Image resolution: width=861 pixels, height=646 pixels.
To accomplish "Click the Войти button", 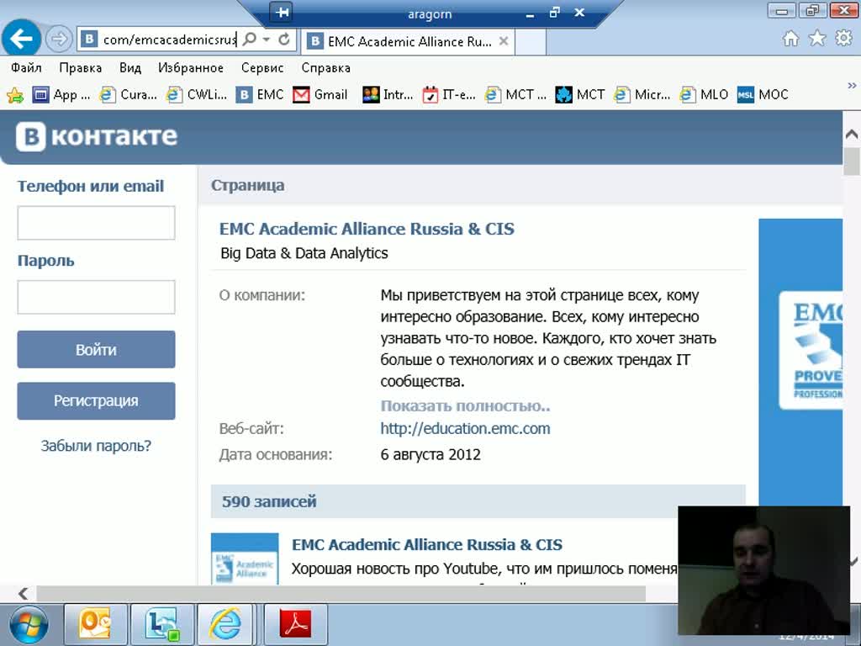I will [96, 349].
